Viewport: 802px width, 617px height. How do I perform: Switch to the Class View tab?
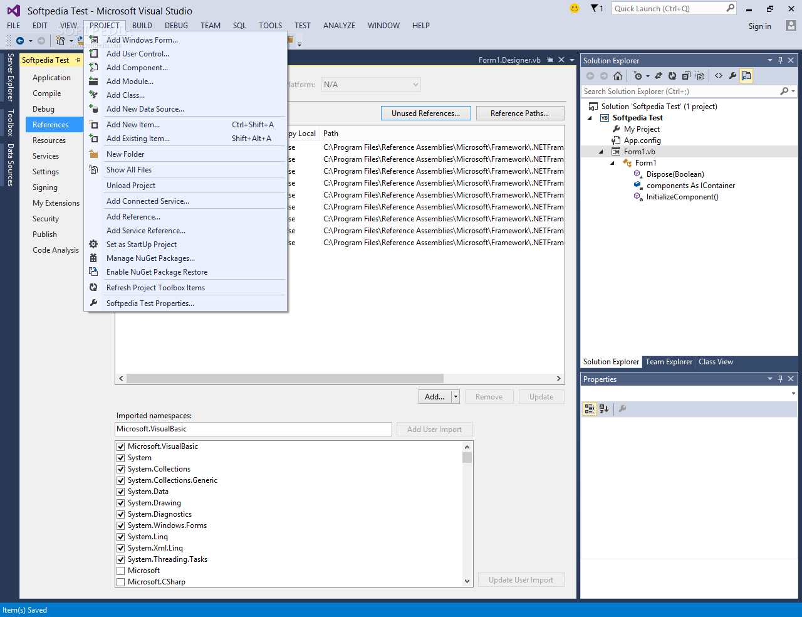pos(716,362)
